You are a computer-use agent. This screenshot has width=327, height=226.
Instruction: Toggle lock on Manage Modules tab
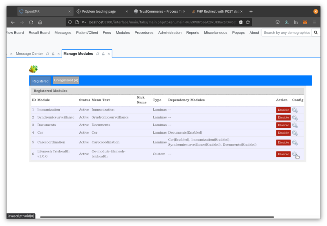(103, 54)
